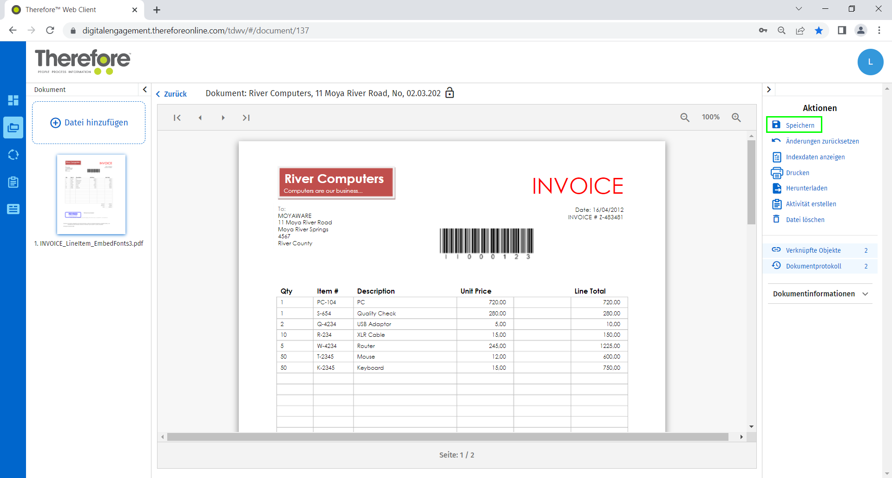Click the Aktivität erstellen clipboard icon
This screenshot has height=478, width=892.
point(776,204)
